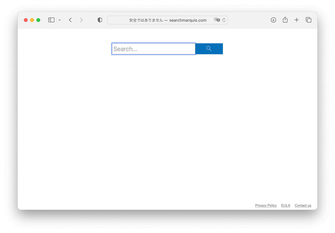The image size is (335, 233).
Task: Go back to the previous page
Action: 70,20
